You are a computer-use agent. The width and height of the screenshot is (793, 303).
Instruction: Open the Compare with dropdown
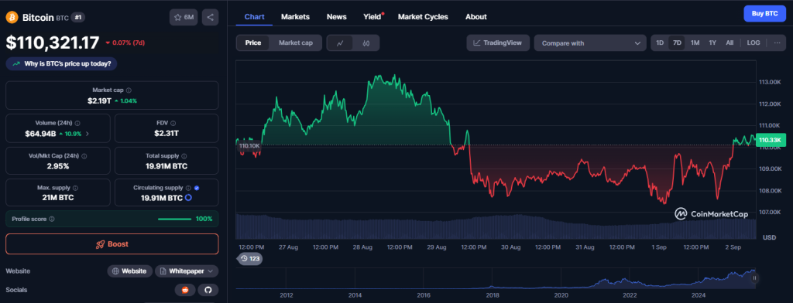pos(590,43)
